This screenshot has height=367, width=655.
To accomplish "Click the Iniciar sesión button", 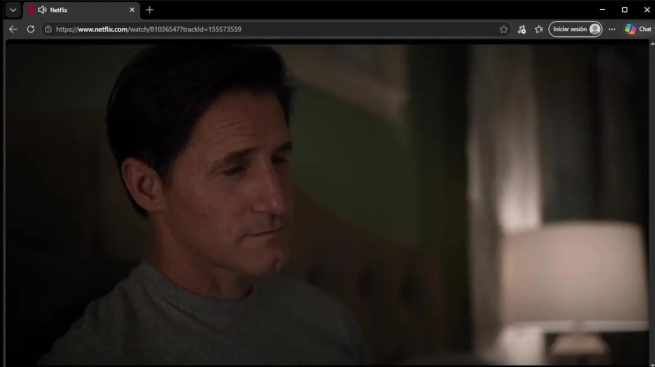I will [575, 29].
